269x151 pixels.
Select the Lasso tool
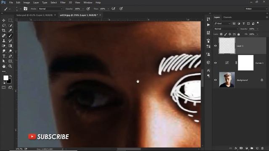pyautogui.click(x=4, y=25)
